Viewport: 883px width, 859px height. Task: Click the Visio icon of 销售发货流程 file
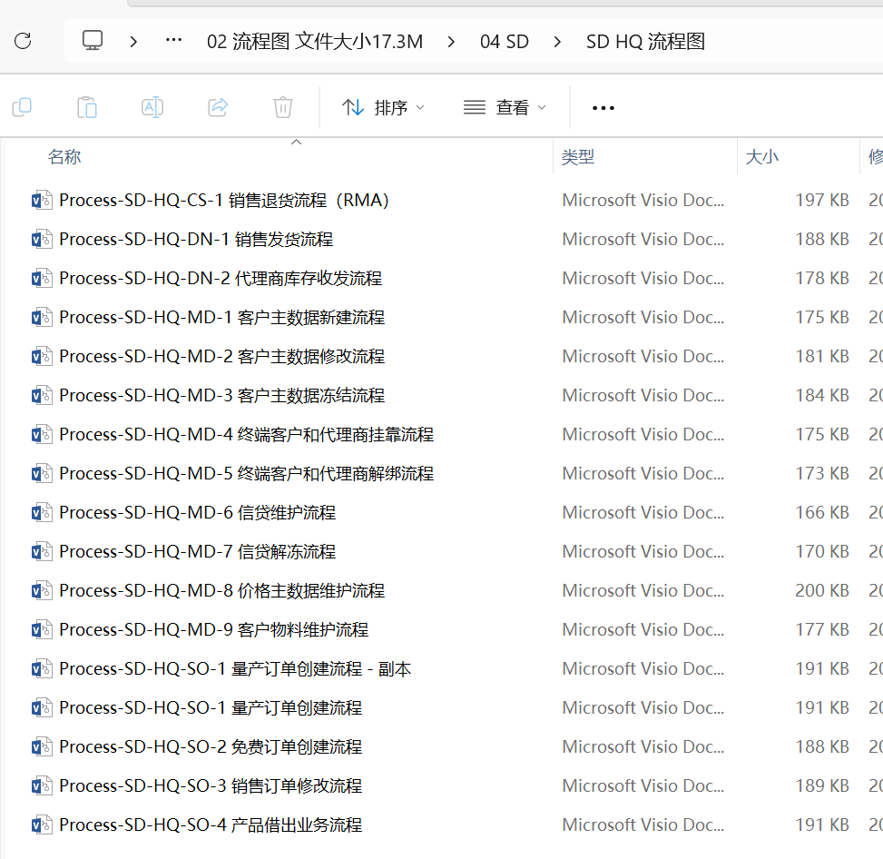41,240
